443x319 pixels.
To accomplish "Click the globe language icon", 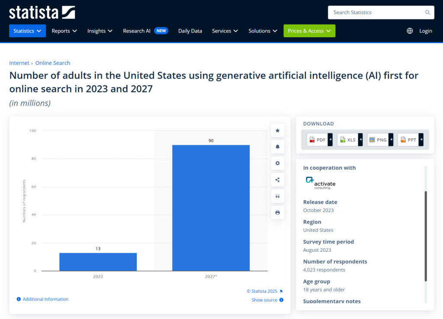I will pyautogui.click(x=410, y=31).
